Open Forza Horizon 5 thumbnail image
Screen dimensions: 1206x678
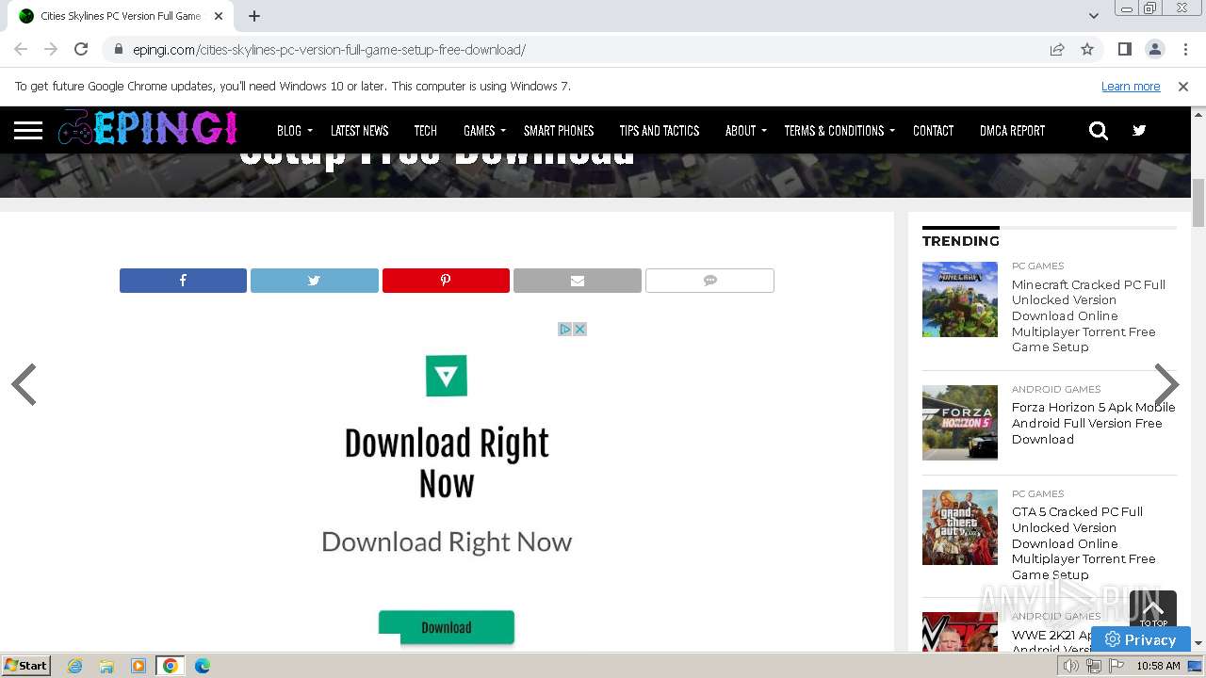[x=960, y=423]
